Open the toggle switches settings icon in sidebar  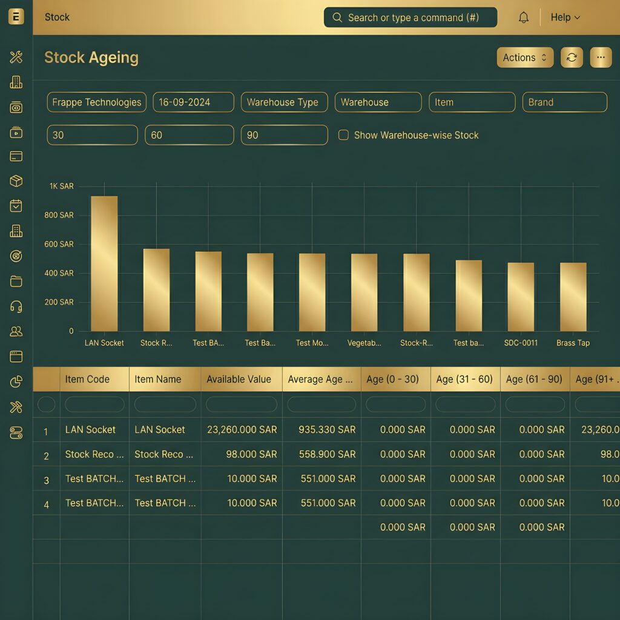point(16,432)
